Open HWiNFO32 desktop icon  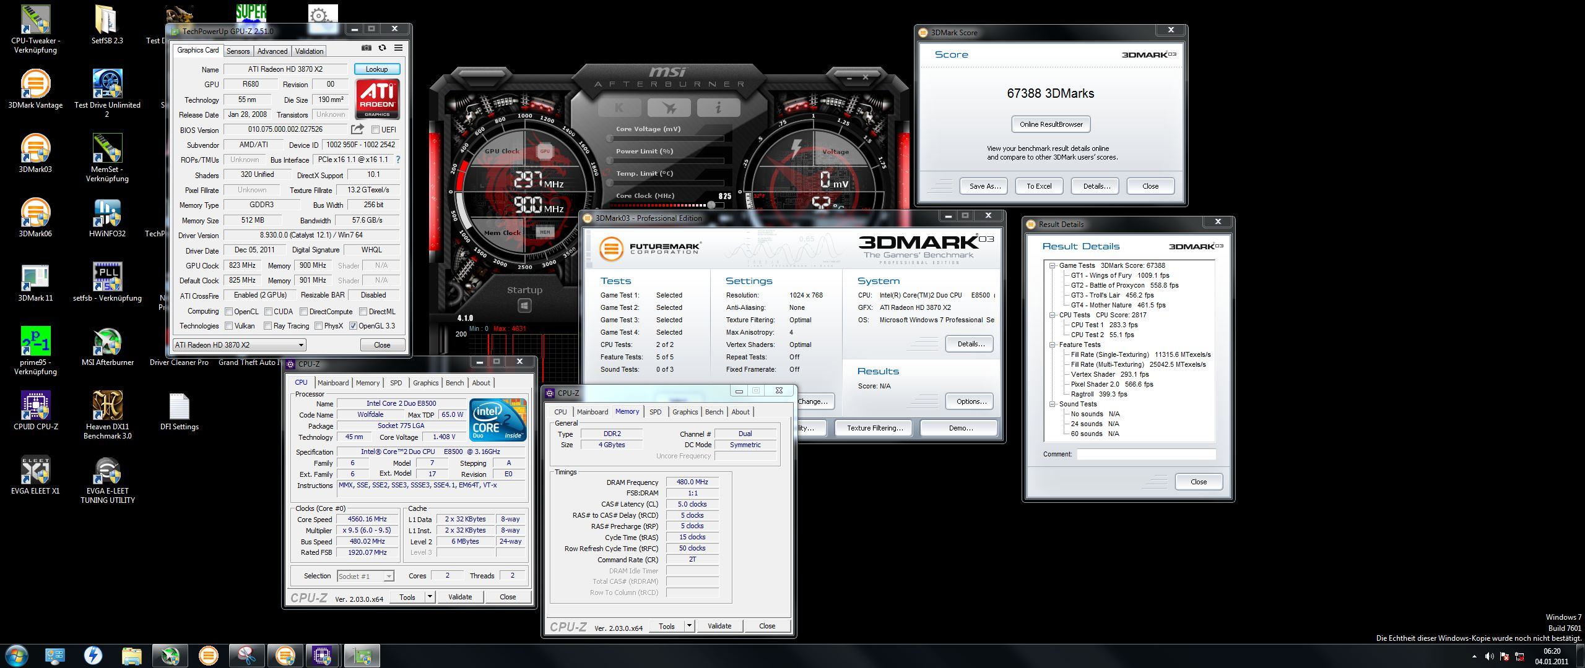(107, 218)
